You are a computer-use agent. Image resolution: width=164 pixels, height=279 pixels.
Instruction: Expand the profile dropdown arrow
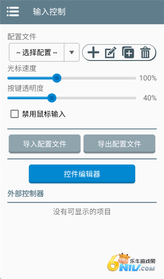(x=72, y=53)
